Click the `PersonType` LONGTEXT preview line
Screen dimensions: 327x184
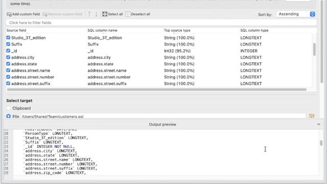click(48, 133)
